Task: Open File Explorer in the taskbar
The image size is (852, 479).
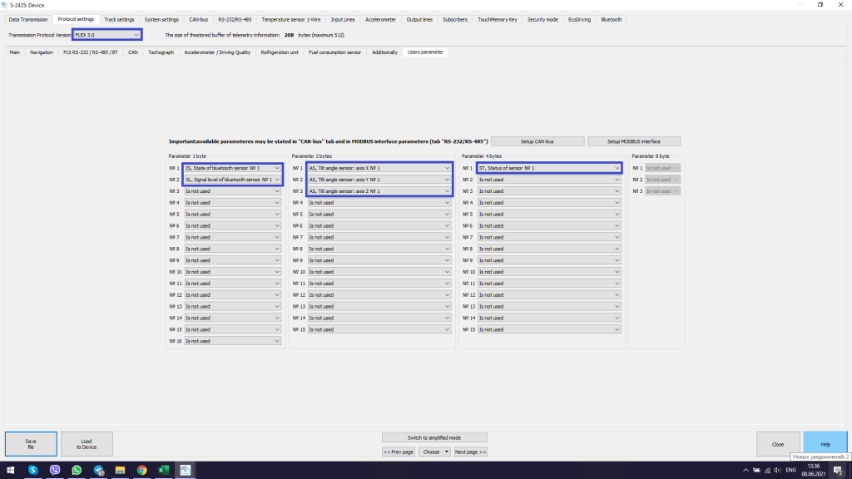Action: pyautogui.click(x=120, y=471)
